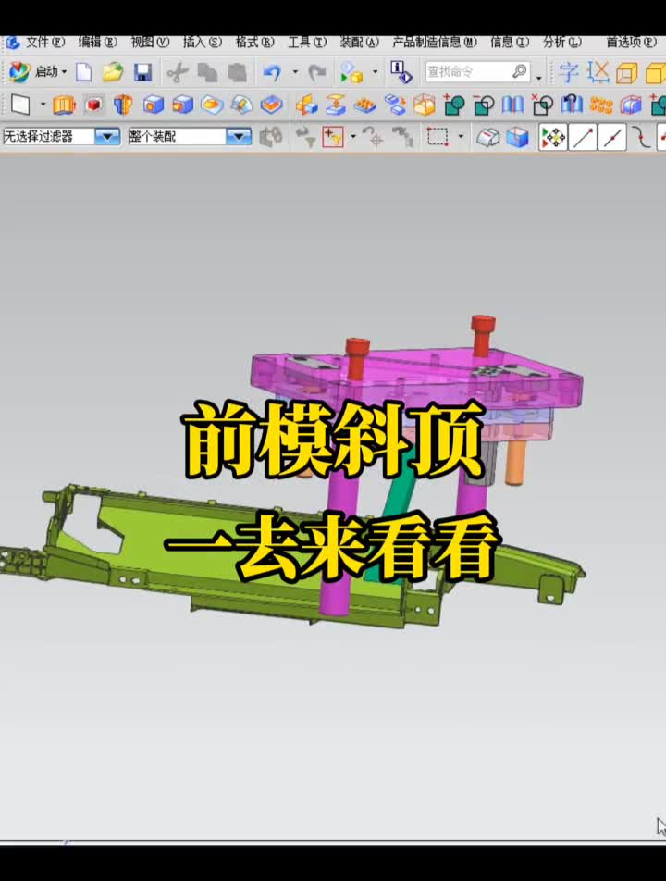This screenshot has height=881, width=666.
Task: Click the dimension icon next to 字
Action: click(x=598, y=72)
